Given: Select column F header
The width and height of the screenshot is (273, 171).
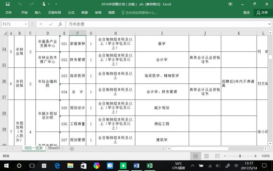Looking at the screenshot, I should click(78, 33).
